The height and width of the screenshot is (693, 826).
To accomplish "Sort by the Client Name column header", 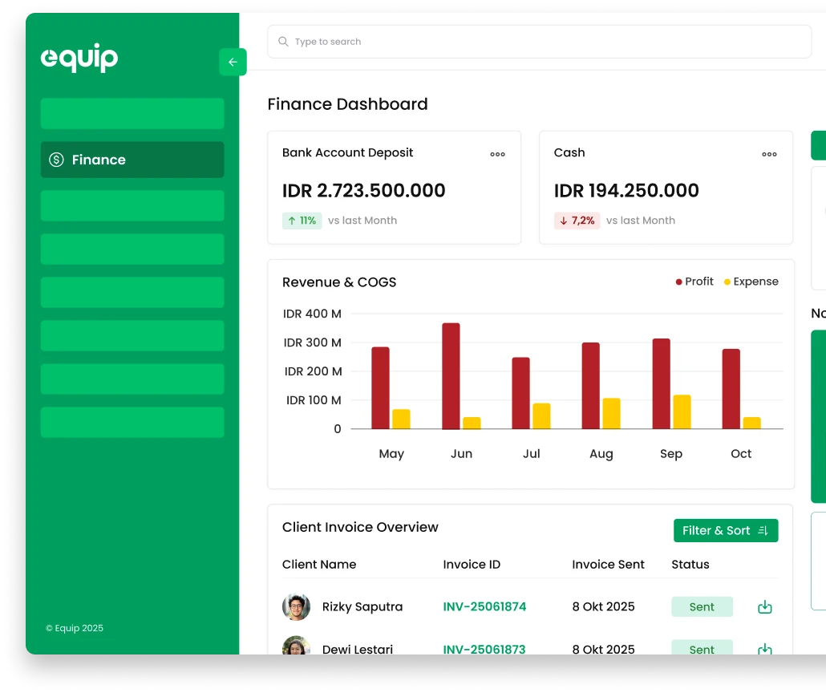I will (319, 565).
